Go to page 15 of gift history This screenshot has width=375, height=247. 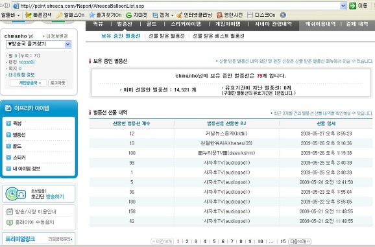(283, 242)
